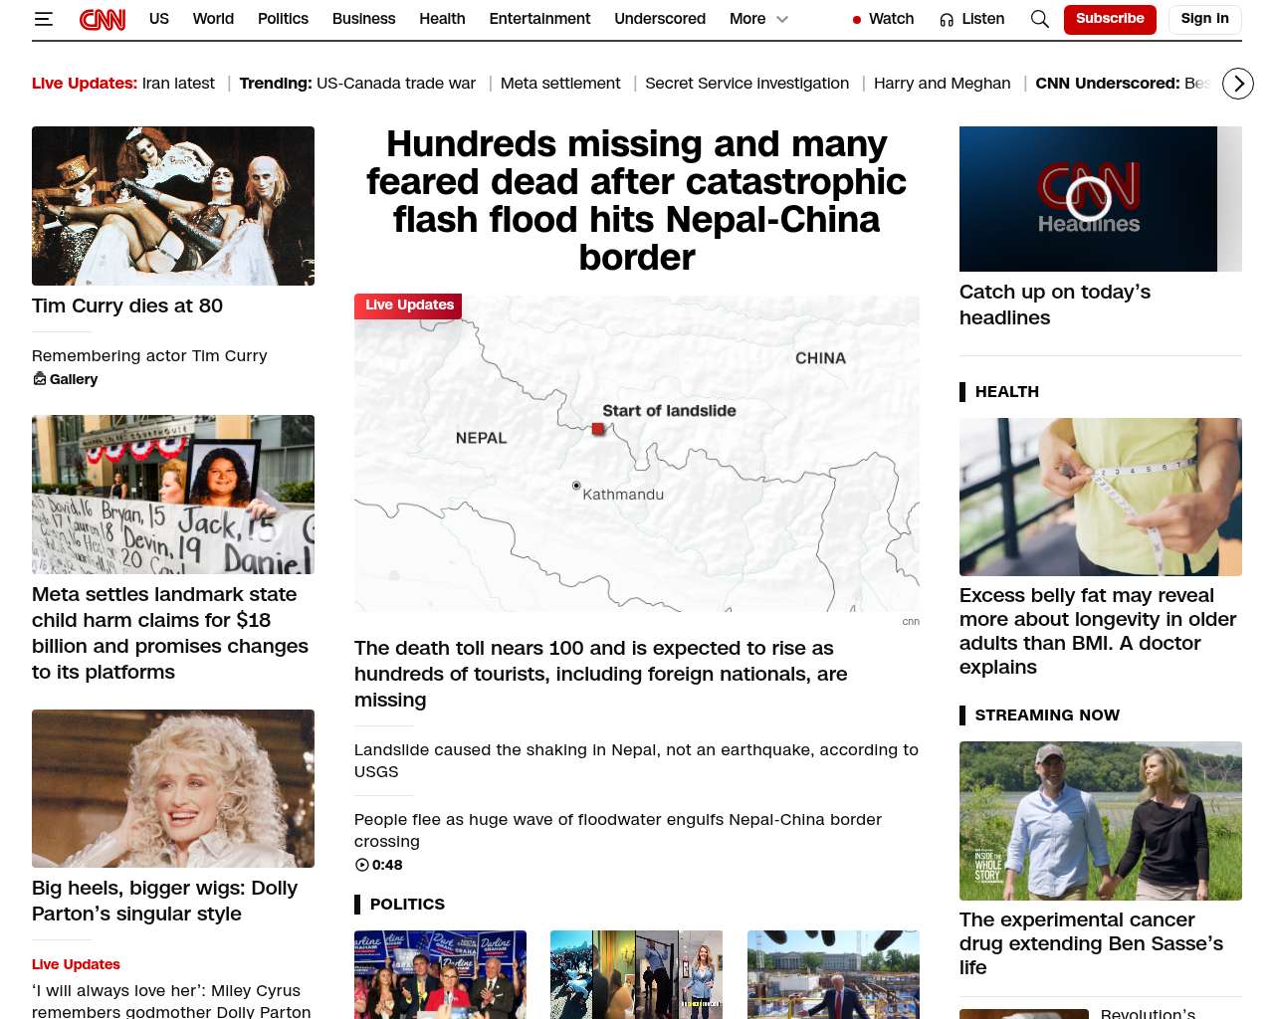This screenshot has width=1274, height=1019.
Task: Click the Watch link in the header
Action: click(x=891, y=19)
